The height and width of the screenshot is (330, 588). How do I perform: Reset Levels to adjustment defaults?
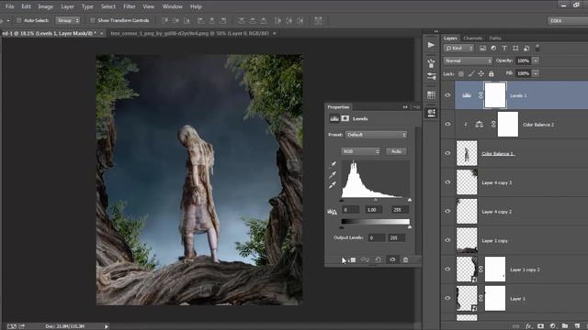378,259
